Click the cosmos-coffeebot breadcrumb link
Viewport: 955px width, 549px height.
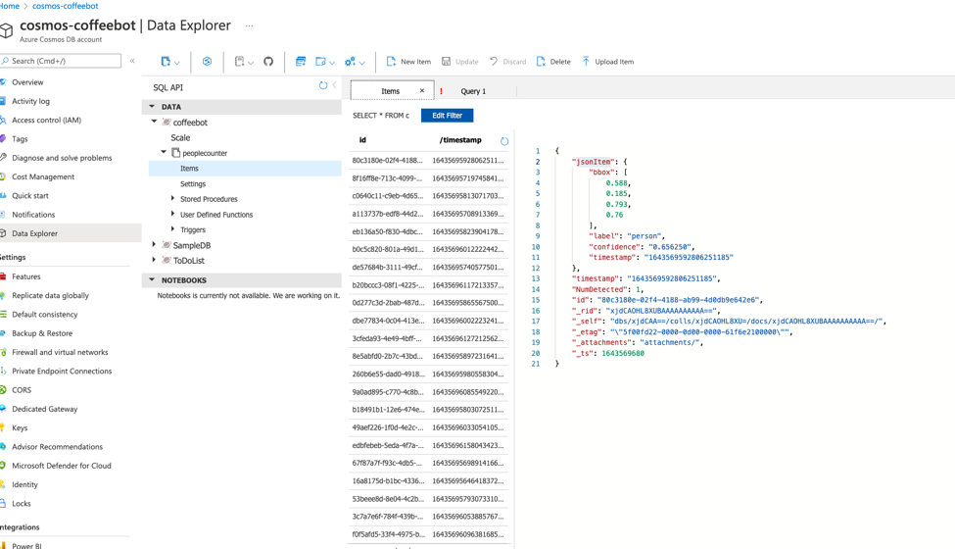tap(66, 6)
